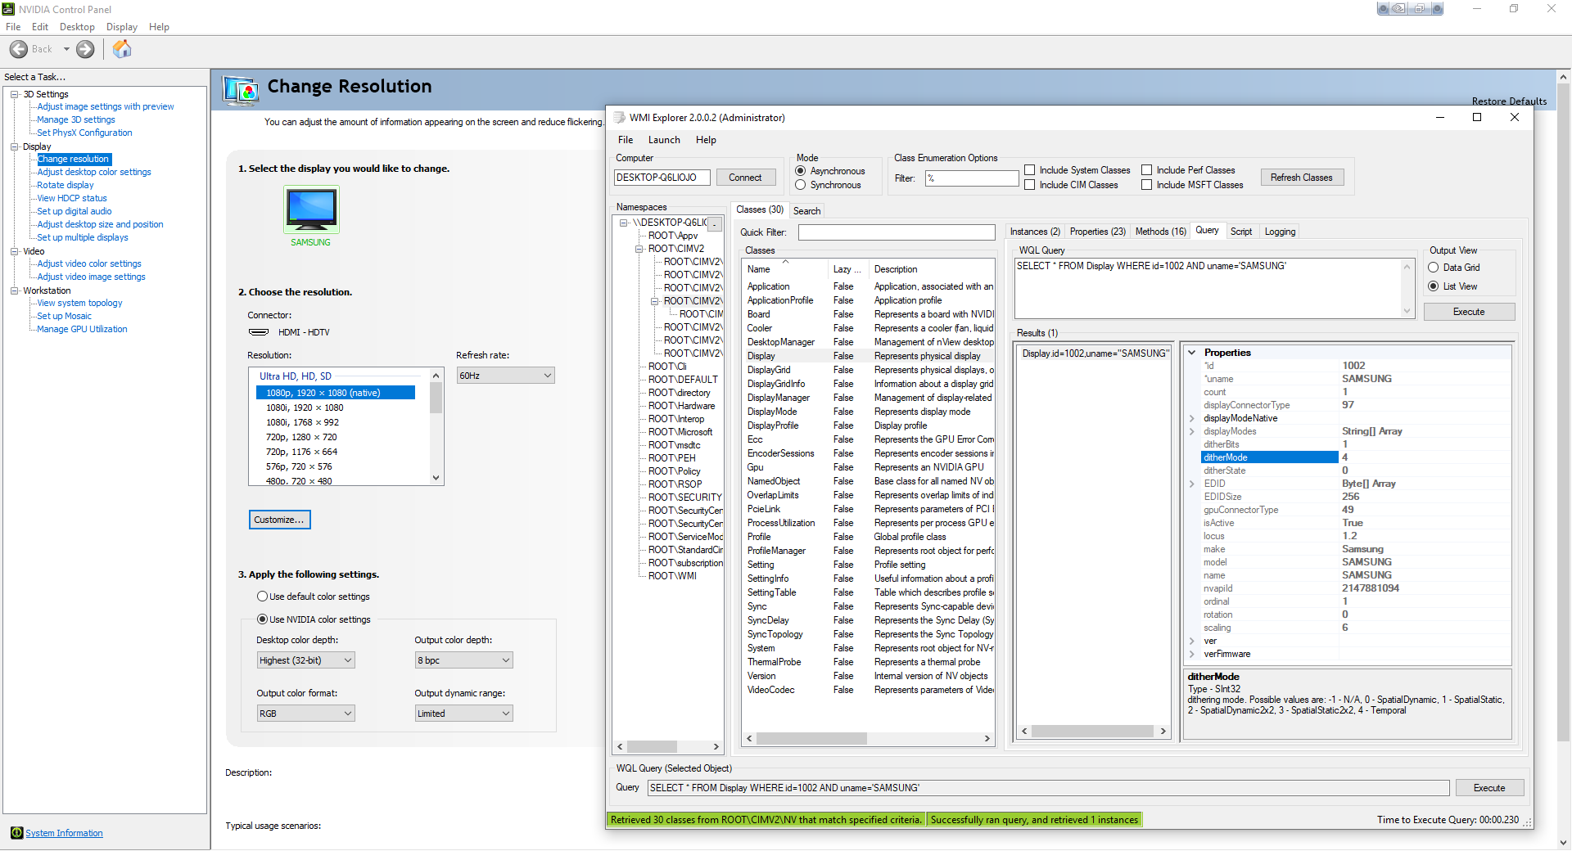Sort classes by Name column header
The width and height of the screenshot is (1572, 851).
[784, 269]
